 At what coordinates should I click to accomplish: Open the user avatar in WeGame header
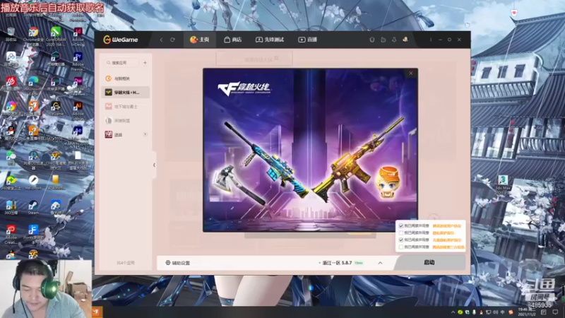(405, 40)
